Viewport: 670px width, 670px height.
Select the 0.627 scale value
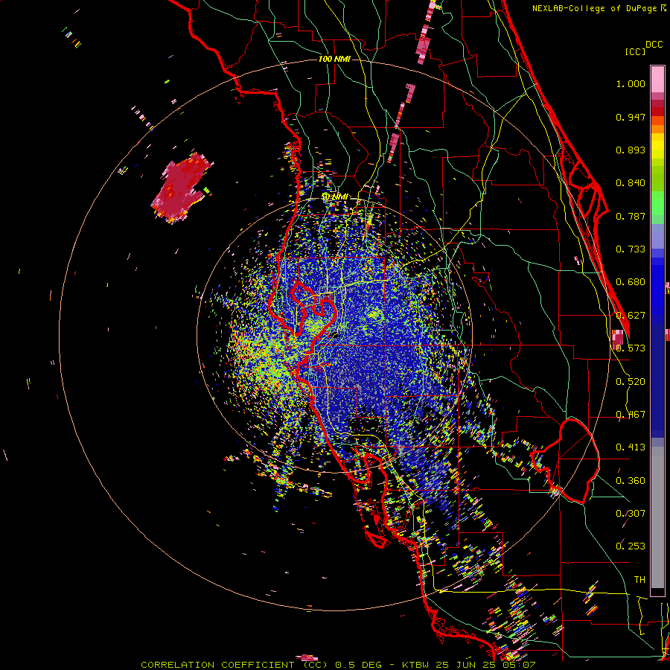point(631,316)
